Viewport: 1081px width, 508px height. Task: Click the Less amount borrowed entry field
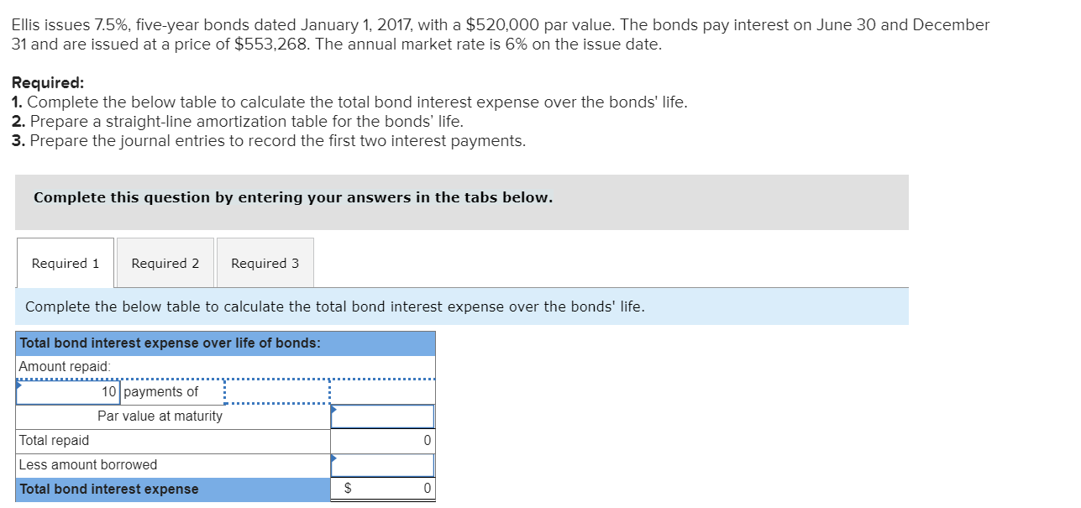pos(384,464)
